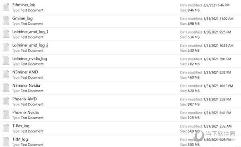Click the T-Rex_log file name
241x147 pixels.
[21, 126]
